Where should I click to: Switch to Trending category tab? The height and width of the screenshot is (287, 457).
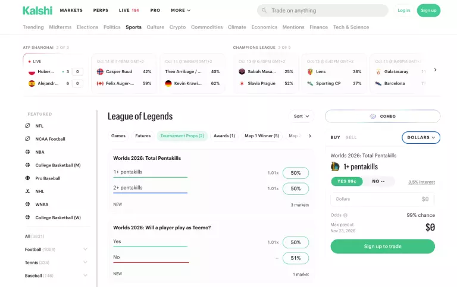pos(33,27)
